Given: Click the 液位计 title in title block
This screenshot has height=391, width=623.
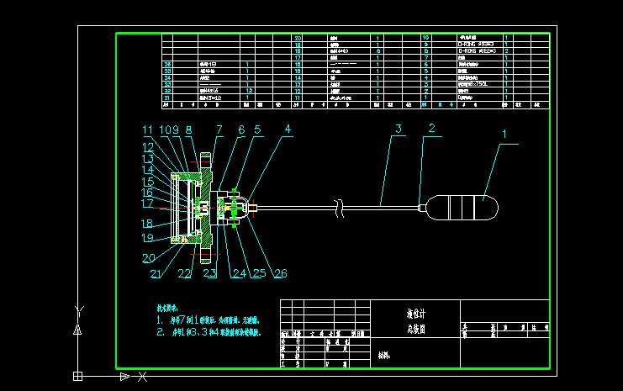Looking at the screenshot, I should click(x=416, y=314).
